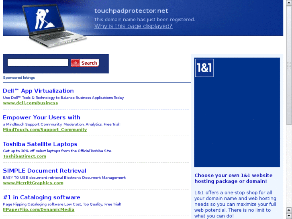The width and height of the screenshot is (292, 219).
Task: Click '1&1 offers a one-stop shop' paragraph
Action: coord(235,204)
